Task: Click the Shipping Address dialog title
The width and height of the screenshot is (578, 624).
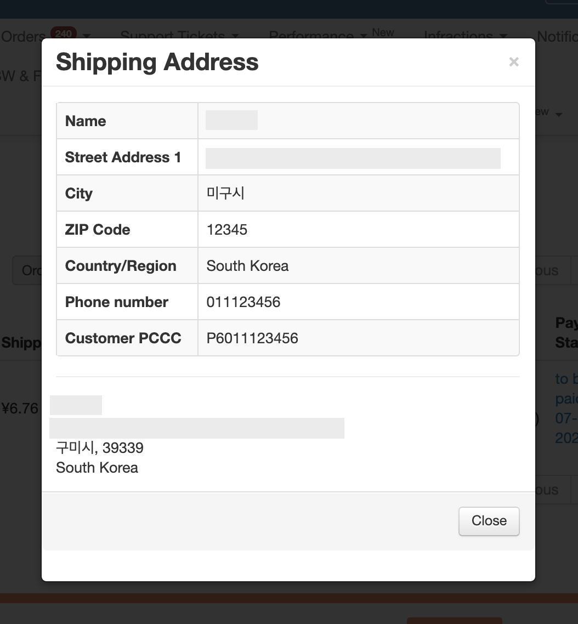Action: (x=156, y=62)
